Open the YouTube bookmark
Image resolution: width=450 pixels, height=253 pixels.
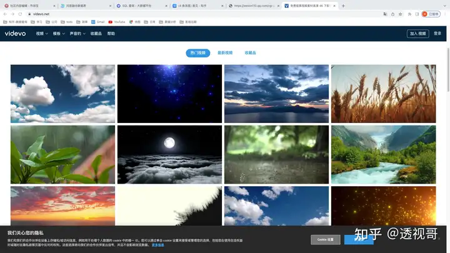click(x=117, y=22)
